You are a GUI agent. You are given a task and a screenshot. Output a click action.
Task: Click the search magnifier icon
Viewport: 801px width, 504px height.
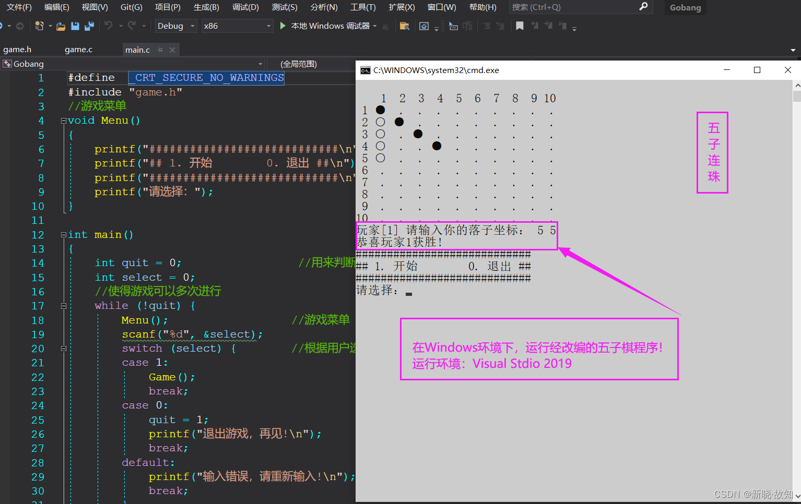tap(643, 6)
